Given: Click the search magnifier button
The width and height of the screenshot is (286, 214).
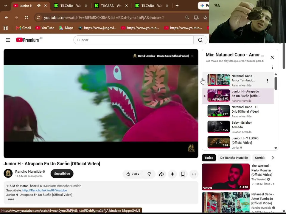Looking at the screenshot, I should pos(200,40).
